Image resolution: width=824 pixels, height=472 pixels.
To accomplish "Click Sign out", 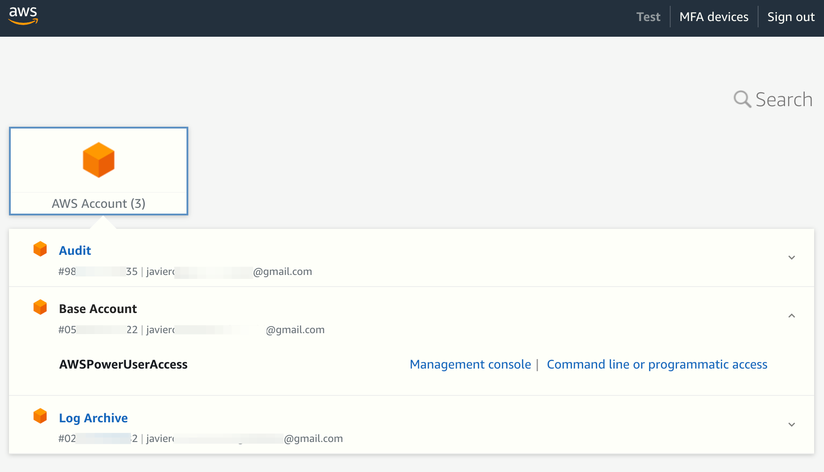I will (x=791, y=17).
